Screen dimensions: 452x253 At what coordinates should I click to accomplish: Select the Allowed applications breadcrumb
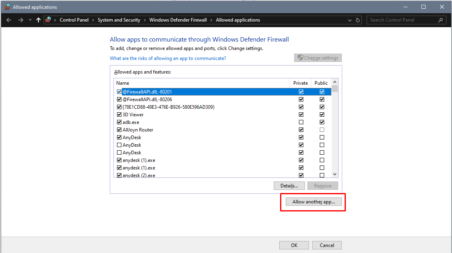click(238, 20)
